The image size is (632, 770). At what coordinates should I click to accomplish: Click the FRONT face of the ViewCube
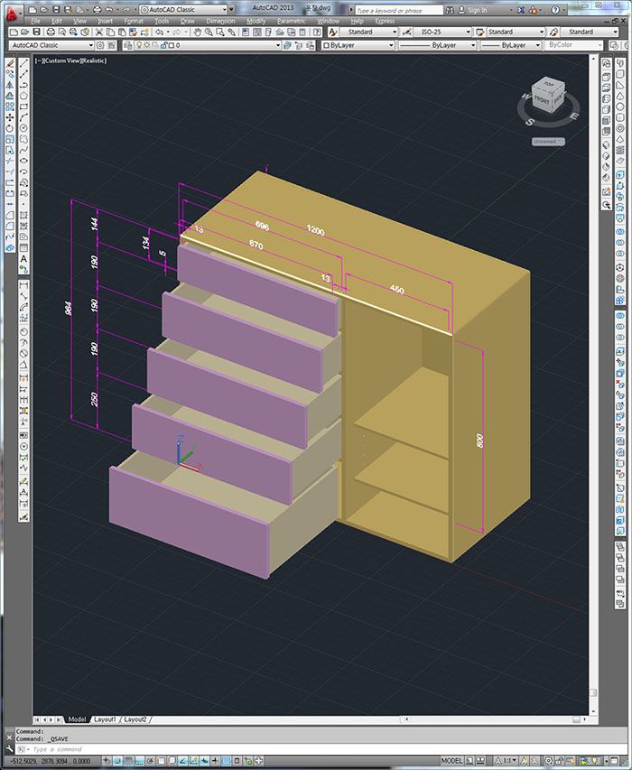tap(542, 99)
